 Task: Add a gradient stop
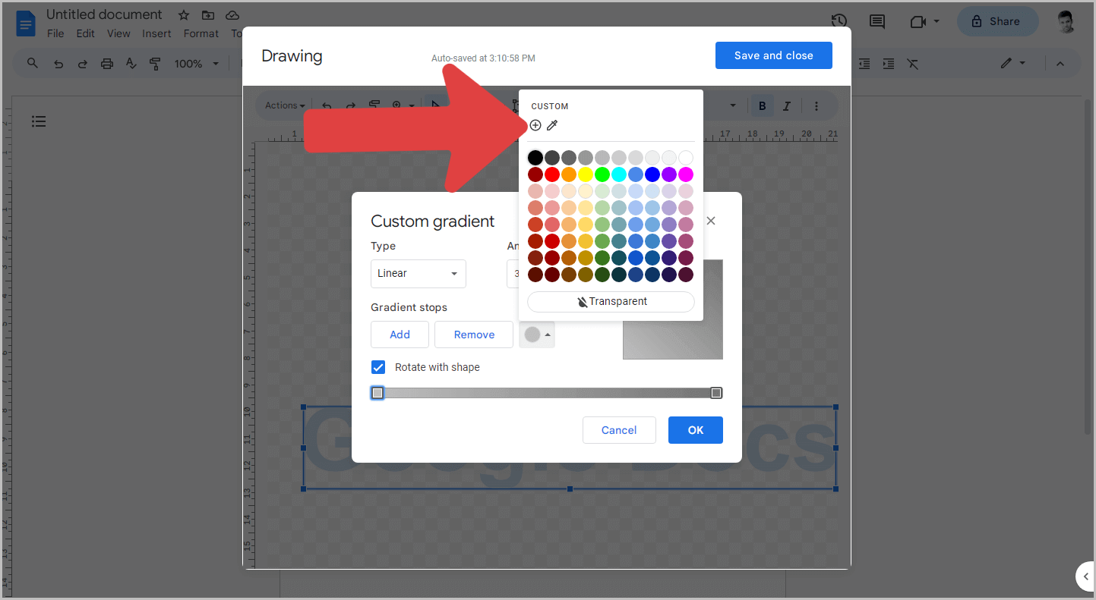click(400, 335)
